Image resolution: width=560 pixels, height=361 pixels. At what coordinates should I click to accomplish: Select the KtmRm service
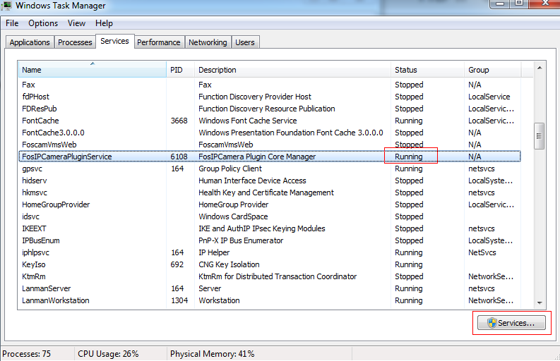(x=34, y=276)
